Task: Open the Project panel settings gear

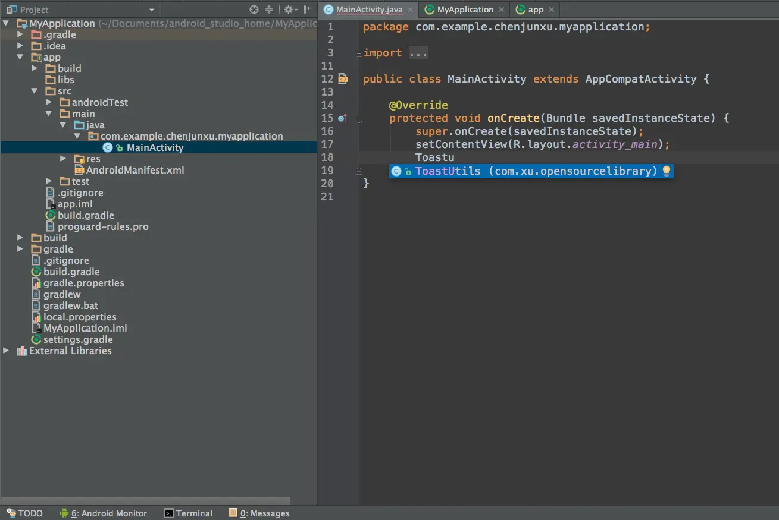Action: click(x=290, y=10)
